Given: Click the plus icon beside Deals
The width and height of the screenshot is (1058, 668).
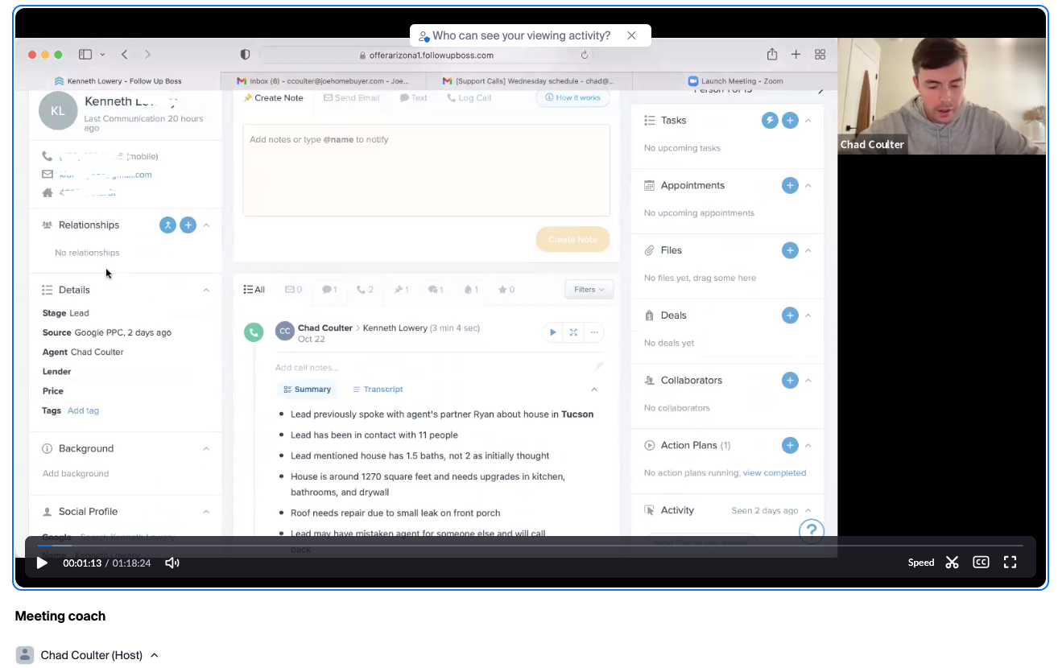Looking at the screenshot, I should click(790, 315).
